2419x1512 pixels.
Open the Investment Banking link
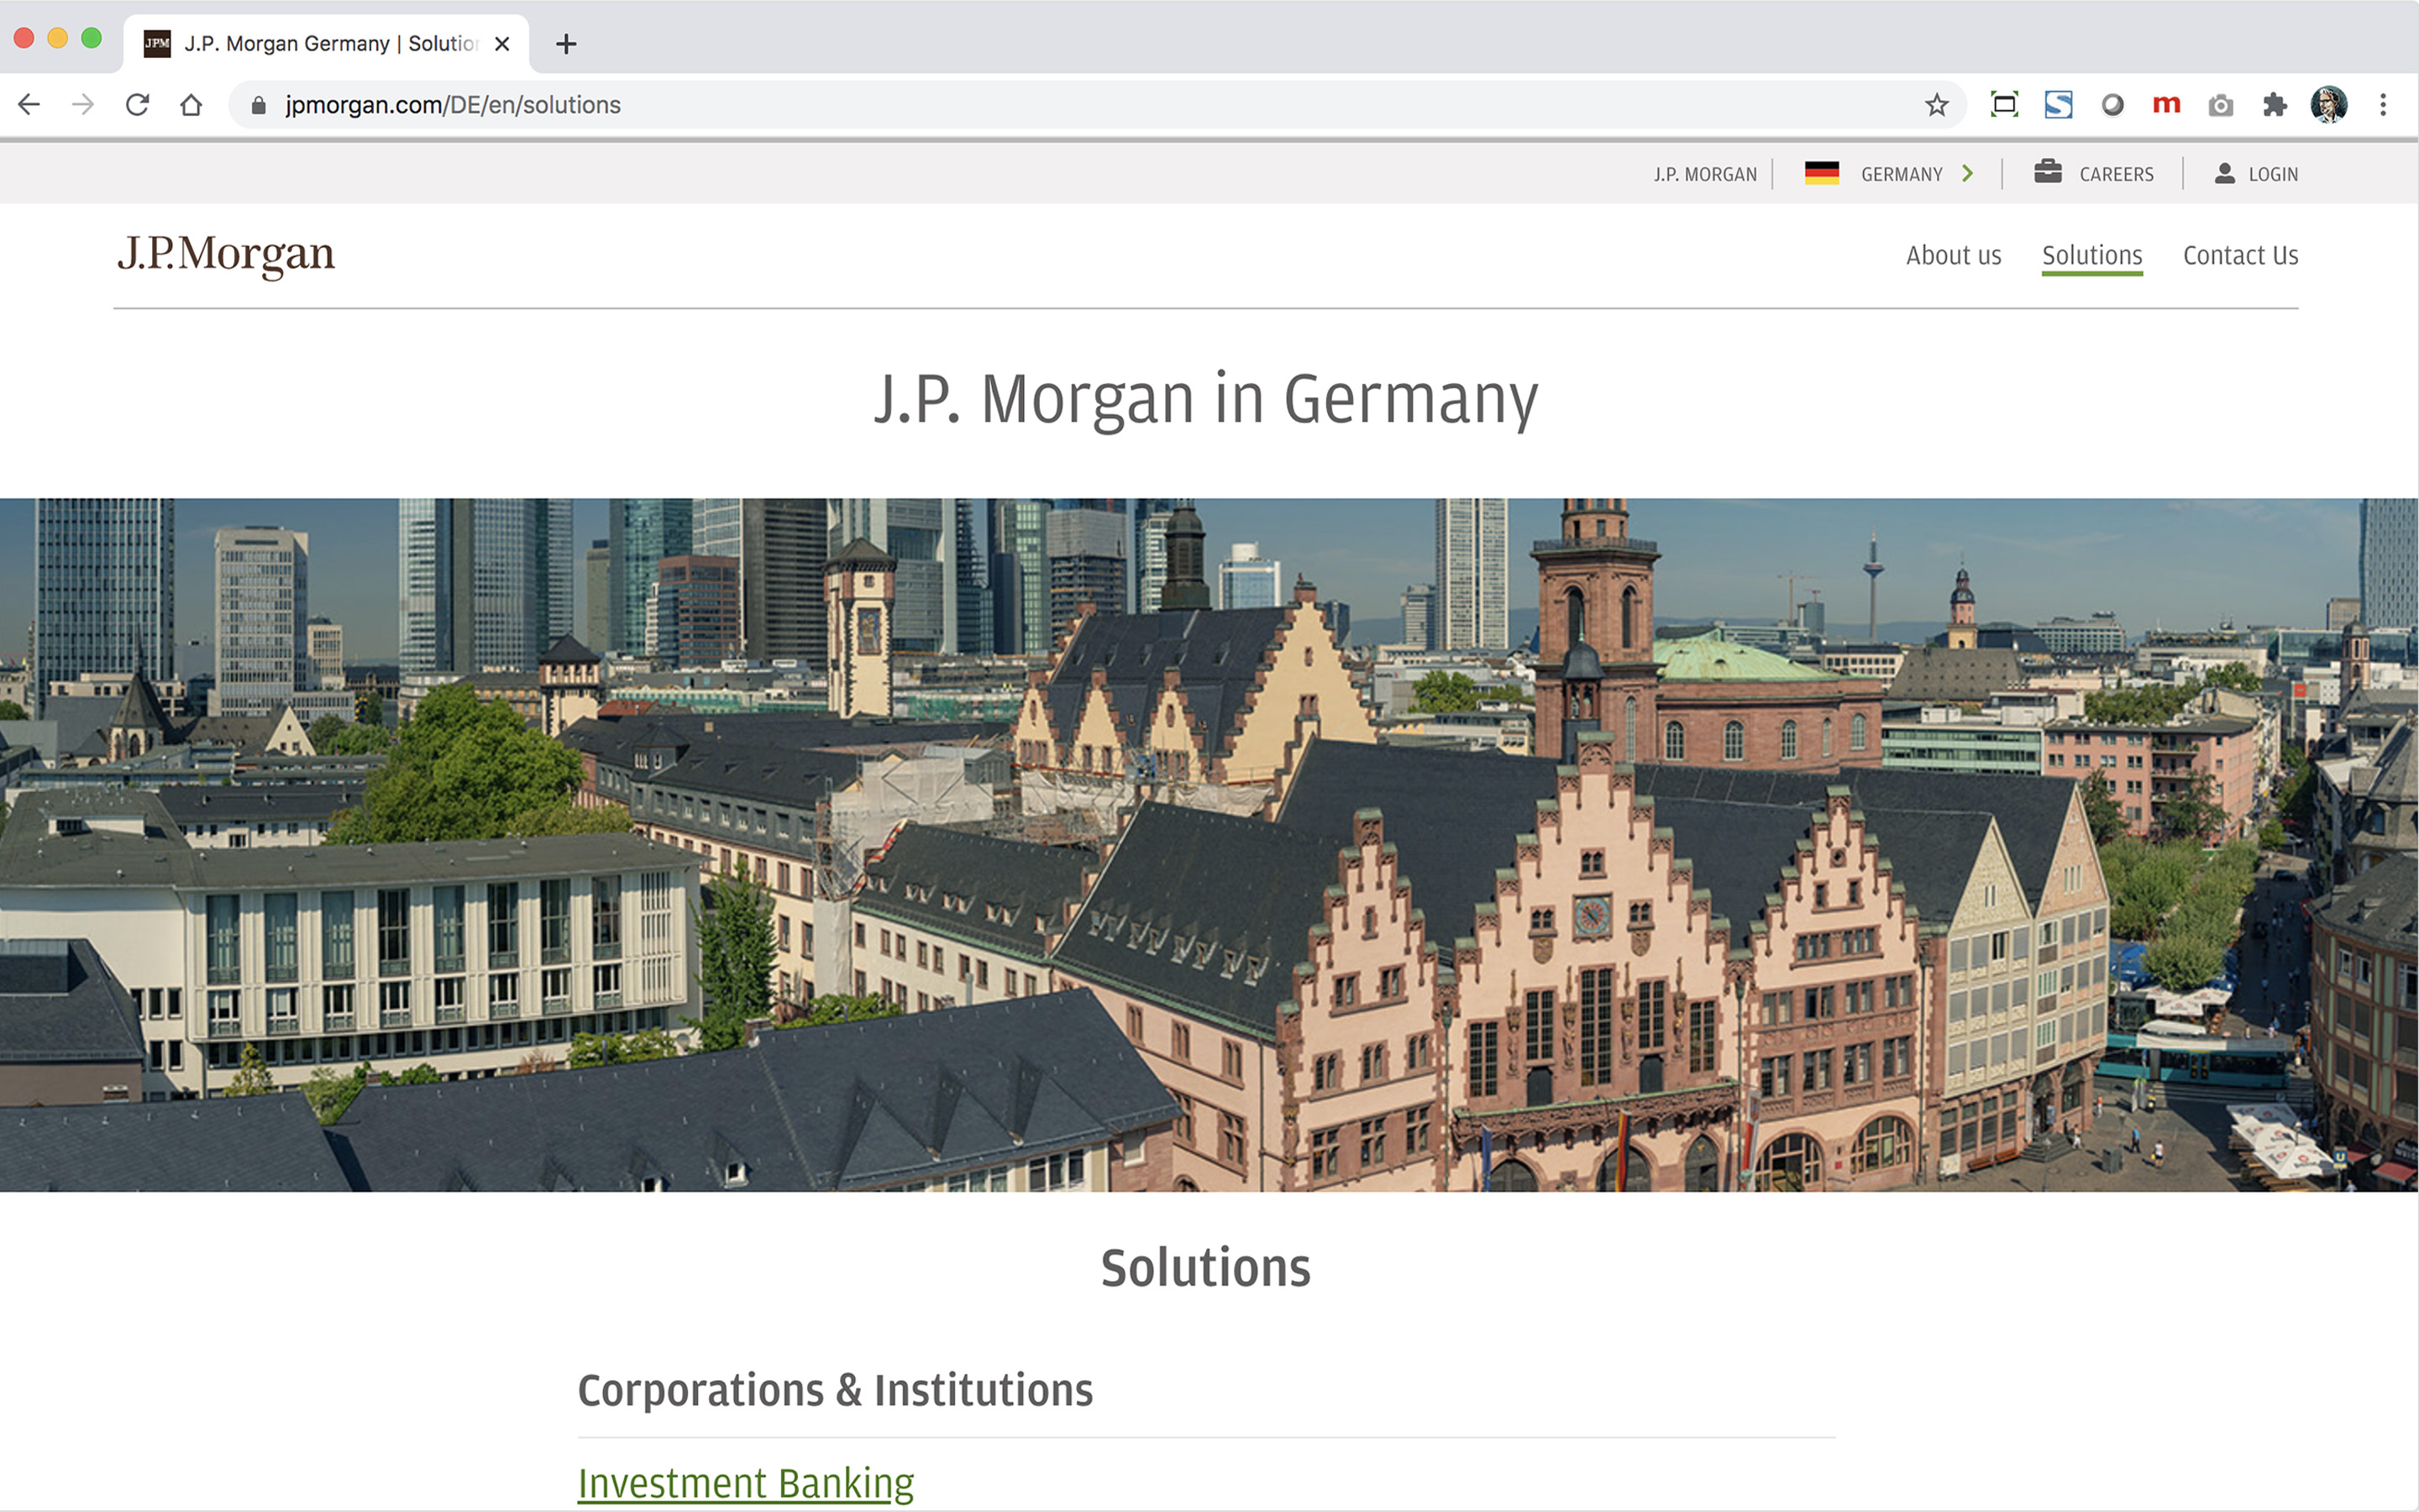(x=746, y=1483)
